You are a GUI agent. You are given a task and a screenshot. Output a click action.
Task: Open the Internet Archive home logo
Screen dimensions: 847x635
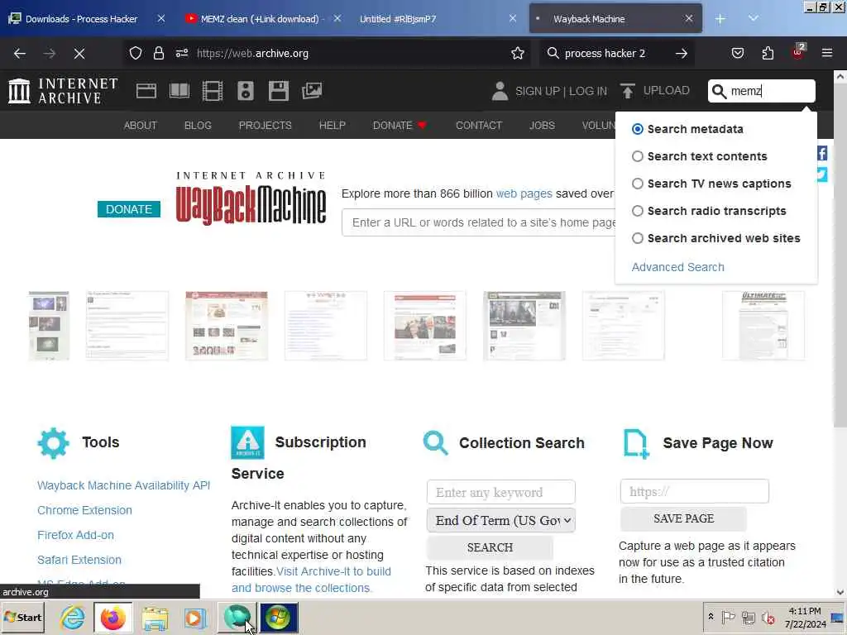tap(63, 91)
